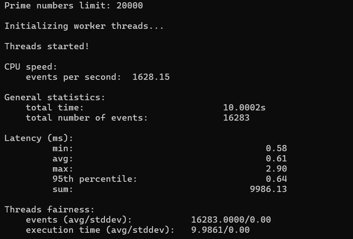Click the "General statistics:" heading

(x=55, y=98)
